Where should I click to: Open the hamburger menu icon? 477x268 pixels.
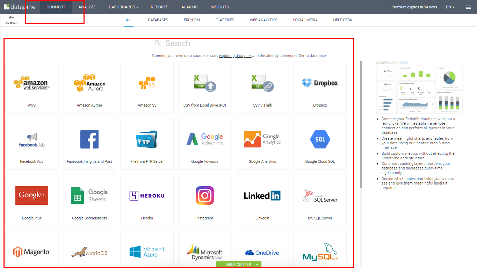[x=468, y=7]
